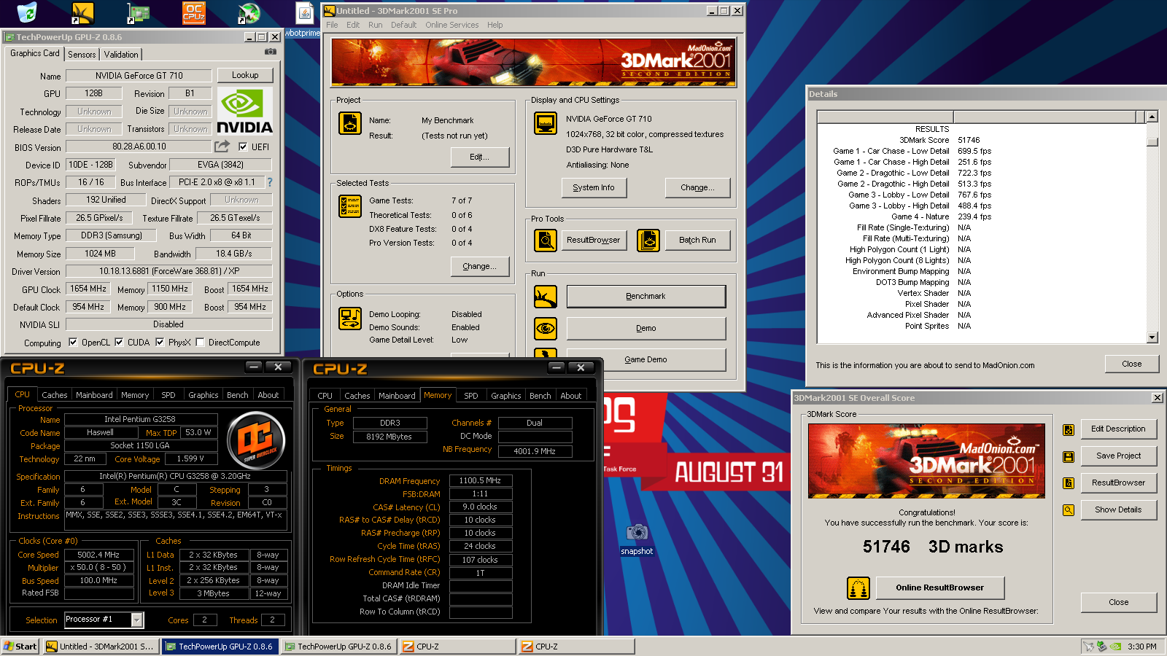This screenshot has width=1167, height=656.
Task: Click the Batch Run icon in Pro Tools
Action: click(x=648, y=240)
